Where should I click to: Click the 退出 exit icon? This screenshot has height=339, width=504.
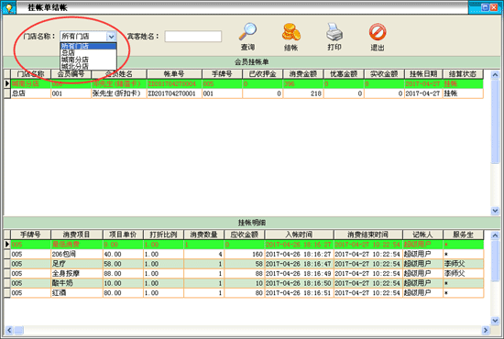coord(378,32)
